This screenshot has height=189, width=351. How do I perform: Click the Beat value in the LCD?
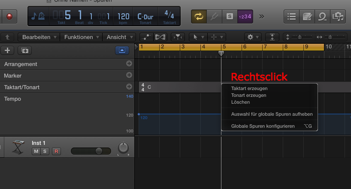pyautogui.click(x=80, y=15)
